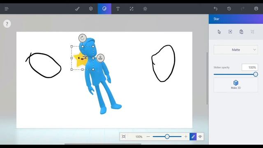Choose the Select arrow tool
Screen dimensions: 263x148
(219, 32)
